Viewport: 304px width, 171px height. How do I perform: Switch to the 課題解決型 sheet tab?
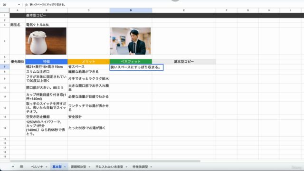pyautogui.click(x=78, y=167)
